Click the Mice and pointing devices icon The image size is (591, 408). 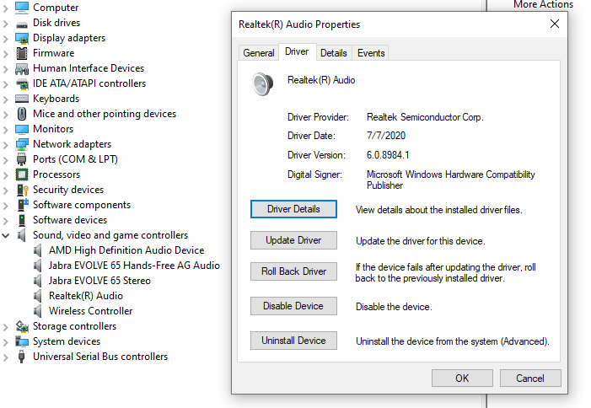(22, 114)
